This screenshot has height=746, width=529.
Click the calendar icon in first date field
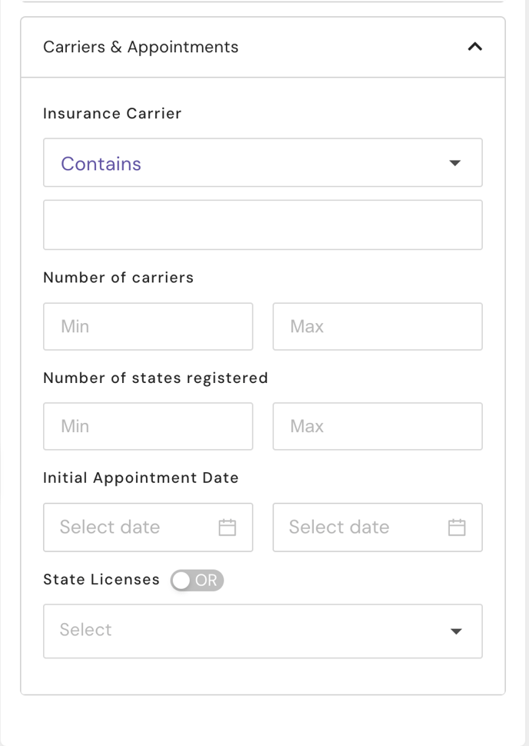click(228, 527)
